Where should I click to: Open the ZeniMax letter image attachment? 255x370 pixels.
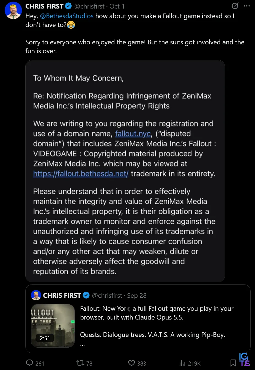point(125,171)
